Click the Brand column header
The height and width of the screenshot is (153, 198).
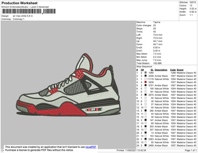tap(180, 70)
